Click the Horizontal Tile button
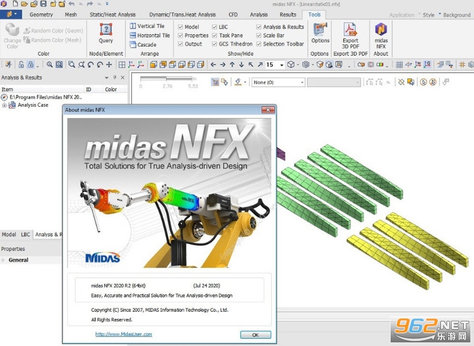Screen dimensions: 474x346 [x=149, y=35]
